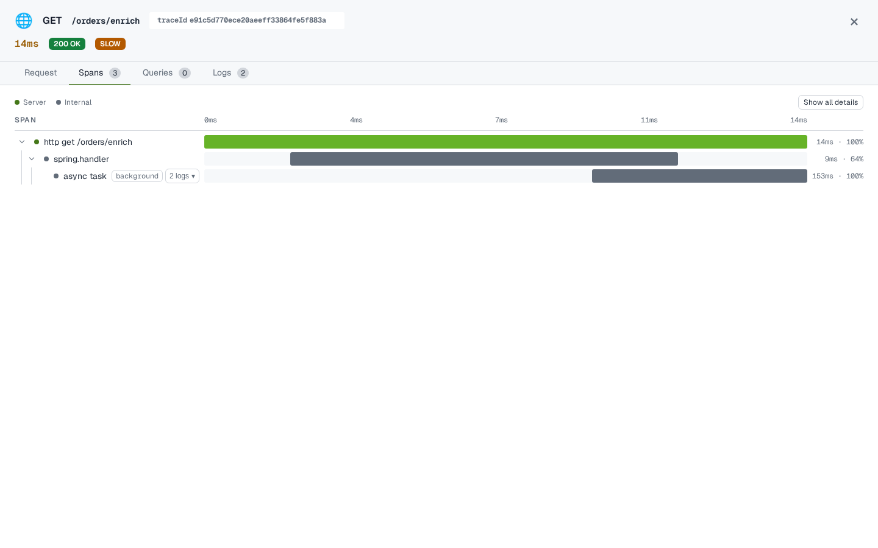Click the Internal legend item
The image size is (878, 548).
tap(74, 102)
